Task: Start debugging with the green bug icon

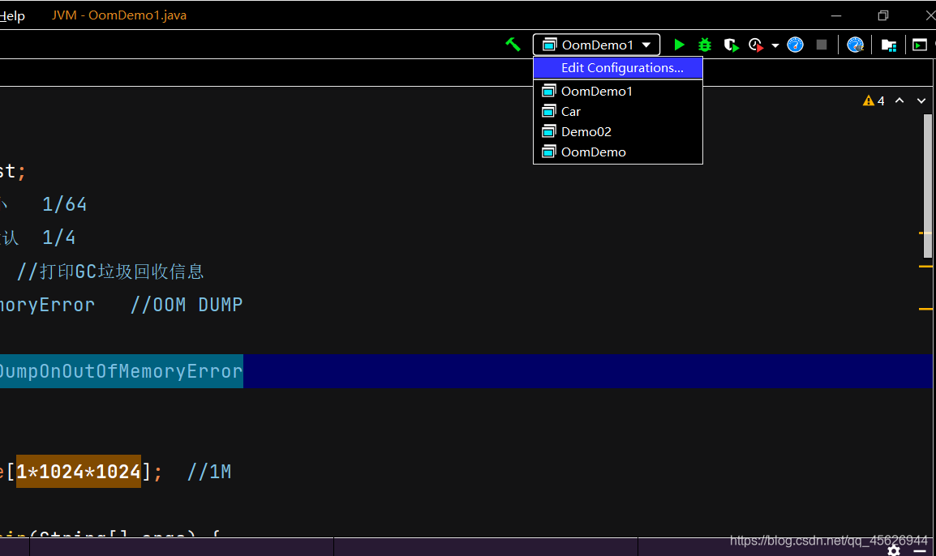Action: (x=705, y=45)
